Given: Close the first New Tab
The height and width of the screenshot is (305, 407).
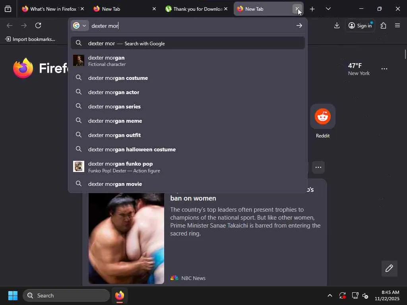Looking at the screenshot, I should coord(154,9).
